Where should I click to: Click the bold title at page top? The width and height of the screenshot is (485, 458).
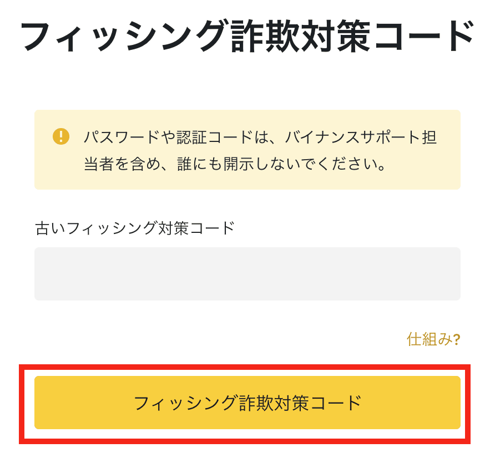(x=246, y=36)
